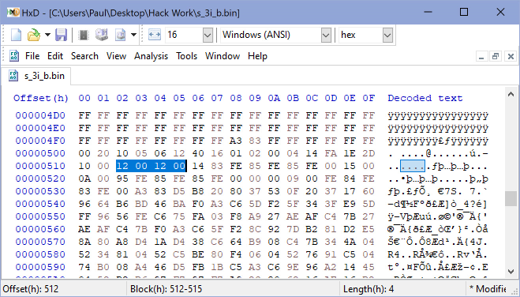Click the Open RAM (memory chip) icon
The image size is (520, 297).
[84, 35]
